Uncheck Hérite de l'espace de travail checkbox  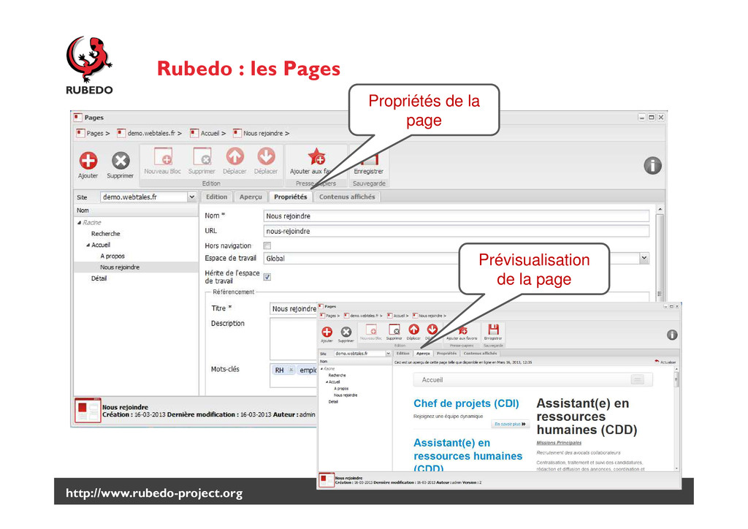tap(267, 277)
